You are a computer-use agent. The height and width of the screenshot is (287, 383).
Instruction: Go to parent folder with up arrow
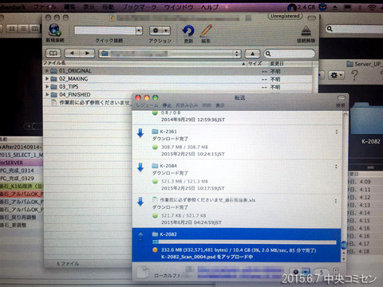click(x=252, y=53)
